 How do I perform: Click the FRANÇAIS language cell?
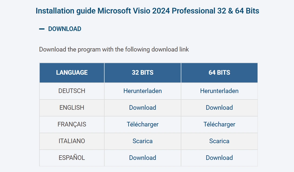click(x=72, y=124)
